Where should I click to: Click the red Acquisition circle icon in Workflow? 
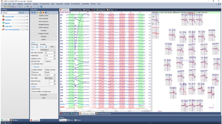click(x=3, y=20)
